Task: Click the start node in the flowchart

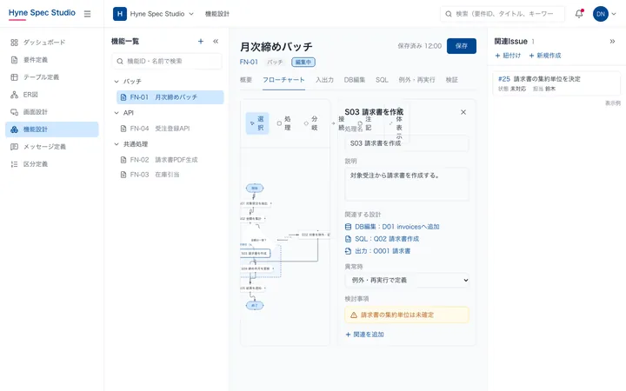Action: coord(254,188)
